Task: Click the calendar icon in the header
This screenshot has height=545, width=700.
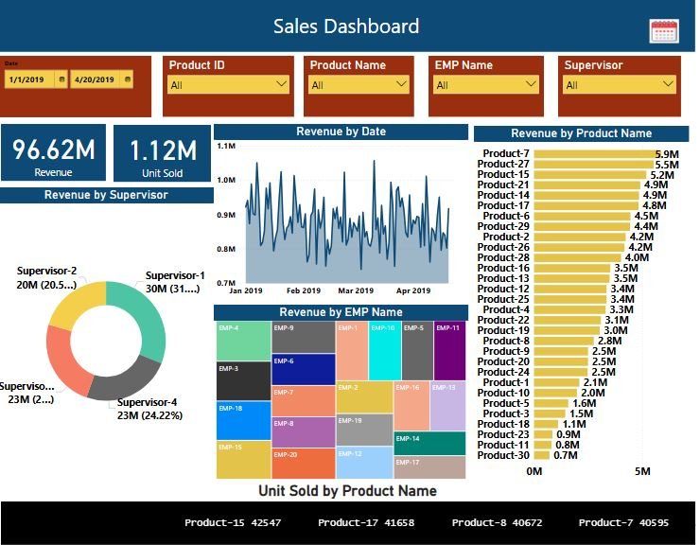Action: click(664, 30)
